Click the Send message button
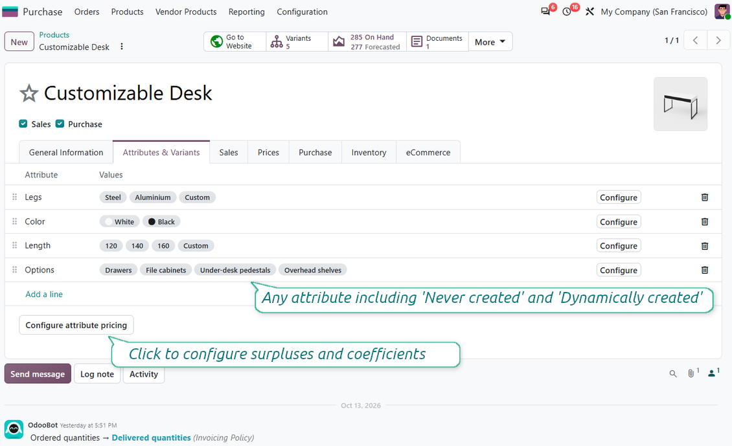Viewport: 732px width, 446px height. click(x=38, y=374)
